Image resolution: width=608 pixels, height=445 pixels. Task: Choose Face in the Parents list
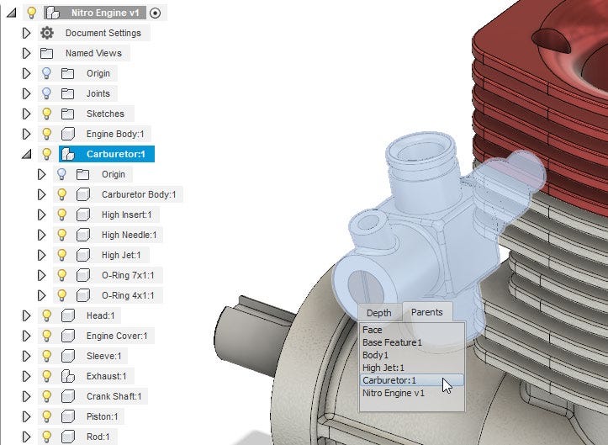pyautogui.click(x=411, y=330)
